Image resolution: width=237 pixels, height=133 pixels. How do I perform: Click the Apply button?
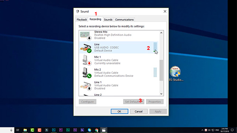point(158,112)
